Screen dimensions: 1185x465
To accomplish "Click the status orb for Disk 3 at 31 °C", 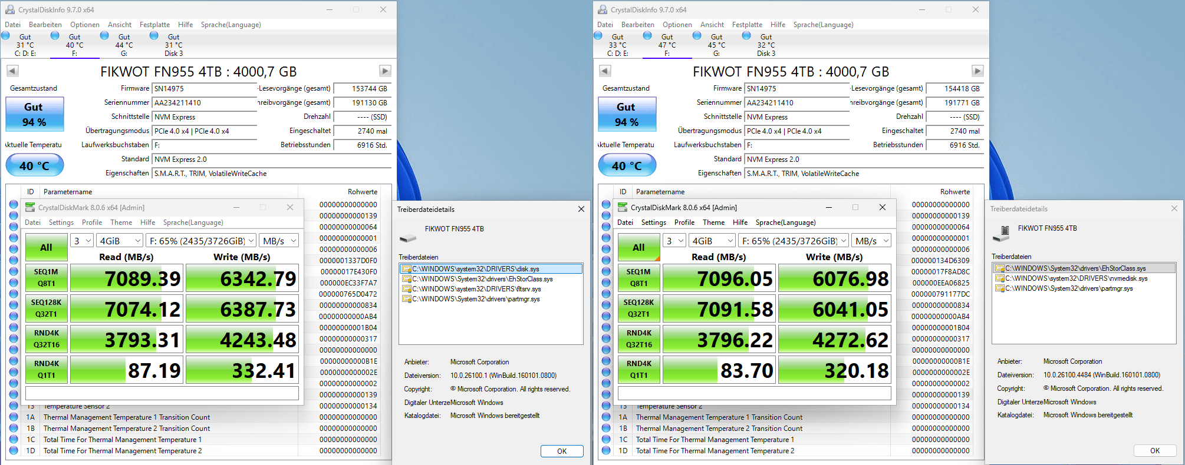I will 154,36.
